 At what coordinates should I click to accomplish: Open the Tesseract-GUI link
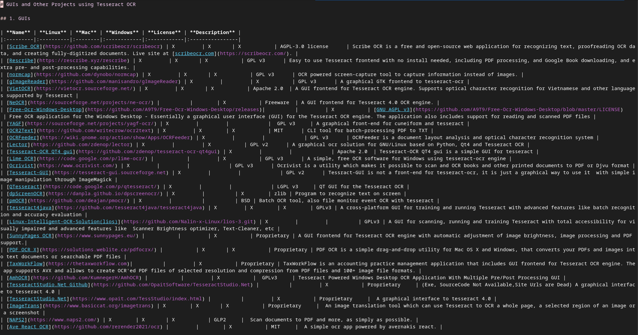[29, 173]
